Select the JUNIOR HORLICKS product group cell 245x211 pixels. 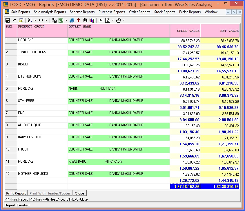[x=42, y=52]
